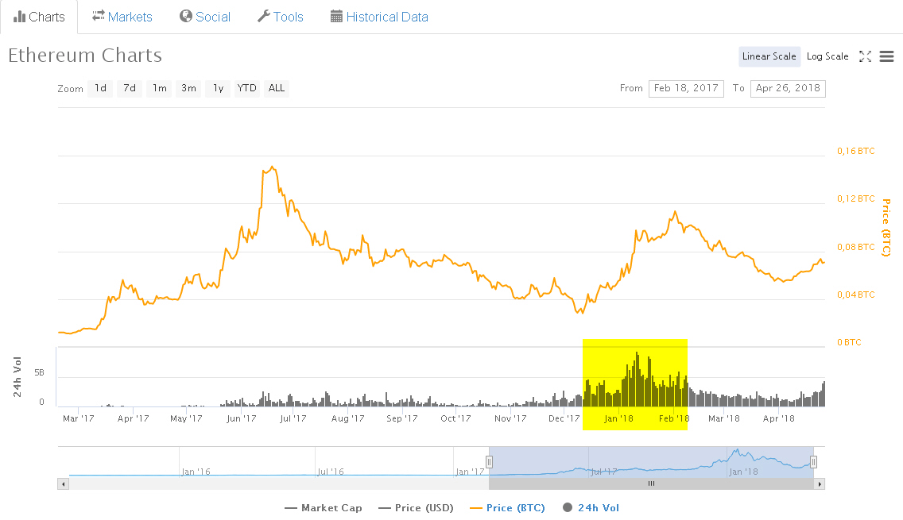
Task: Toggle the Price (BTC) series legend
Action: pyautogui.click(x=507, y=508)
